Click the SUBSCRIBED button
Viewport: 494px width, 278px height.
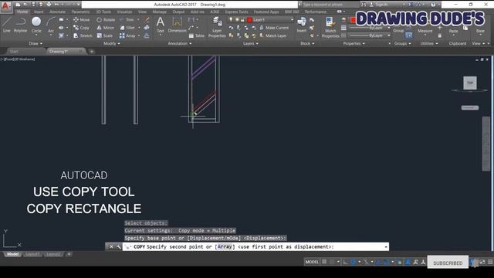[x=448, y=263]
